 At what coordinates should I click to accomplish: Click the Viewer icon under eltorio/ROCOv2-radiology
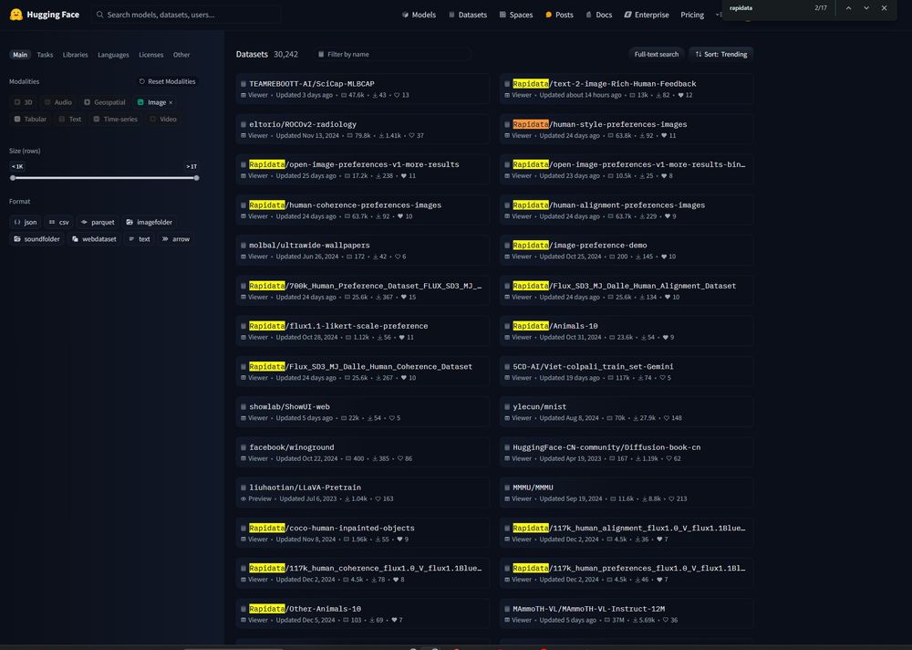pyautogui.click(x=244, y=136)
